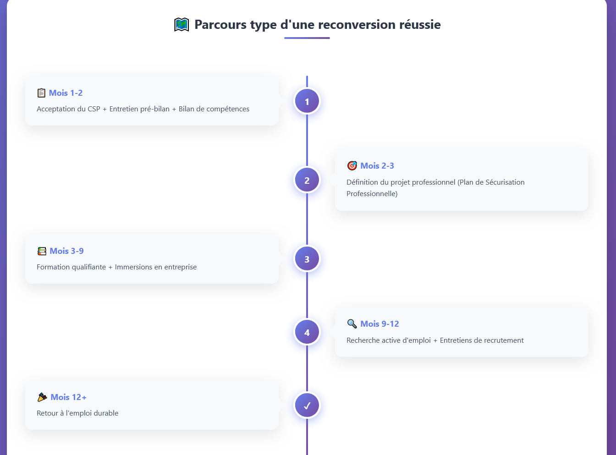Select timeline step marker number 3
Screen dimensions: 616x455
pyautogui.click(x=307, y=259)
